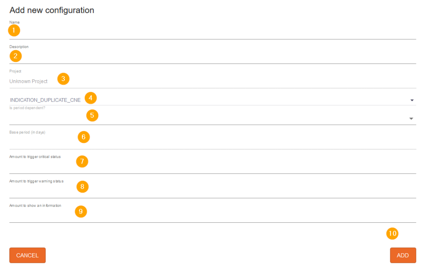Click the orange marker numbered 5

pos(92,115)
